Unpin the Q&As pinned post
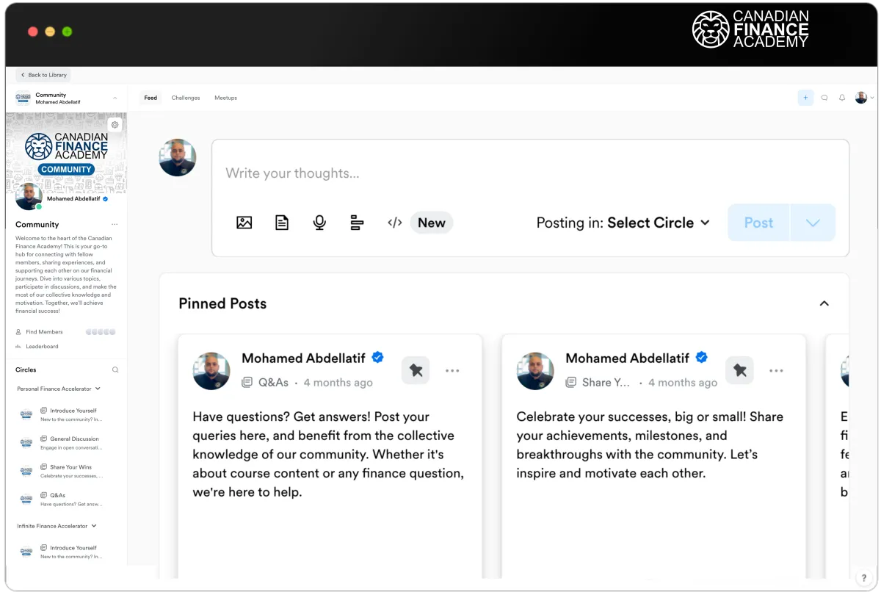 [x=416, y=371]
